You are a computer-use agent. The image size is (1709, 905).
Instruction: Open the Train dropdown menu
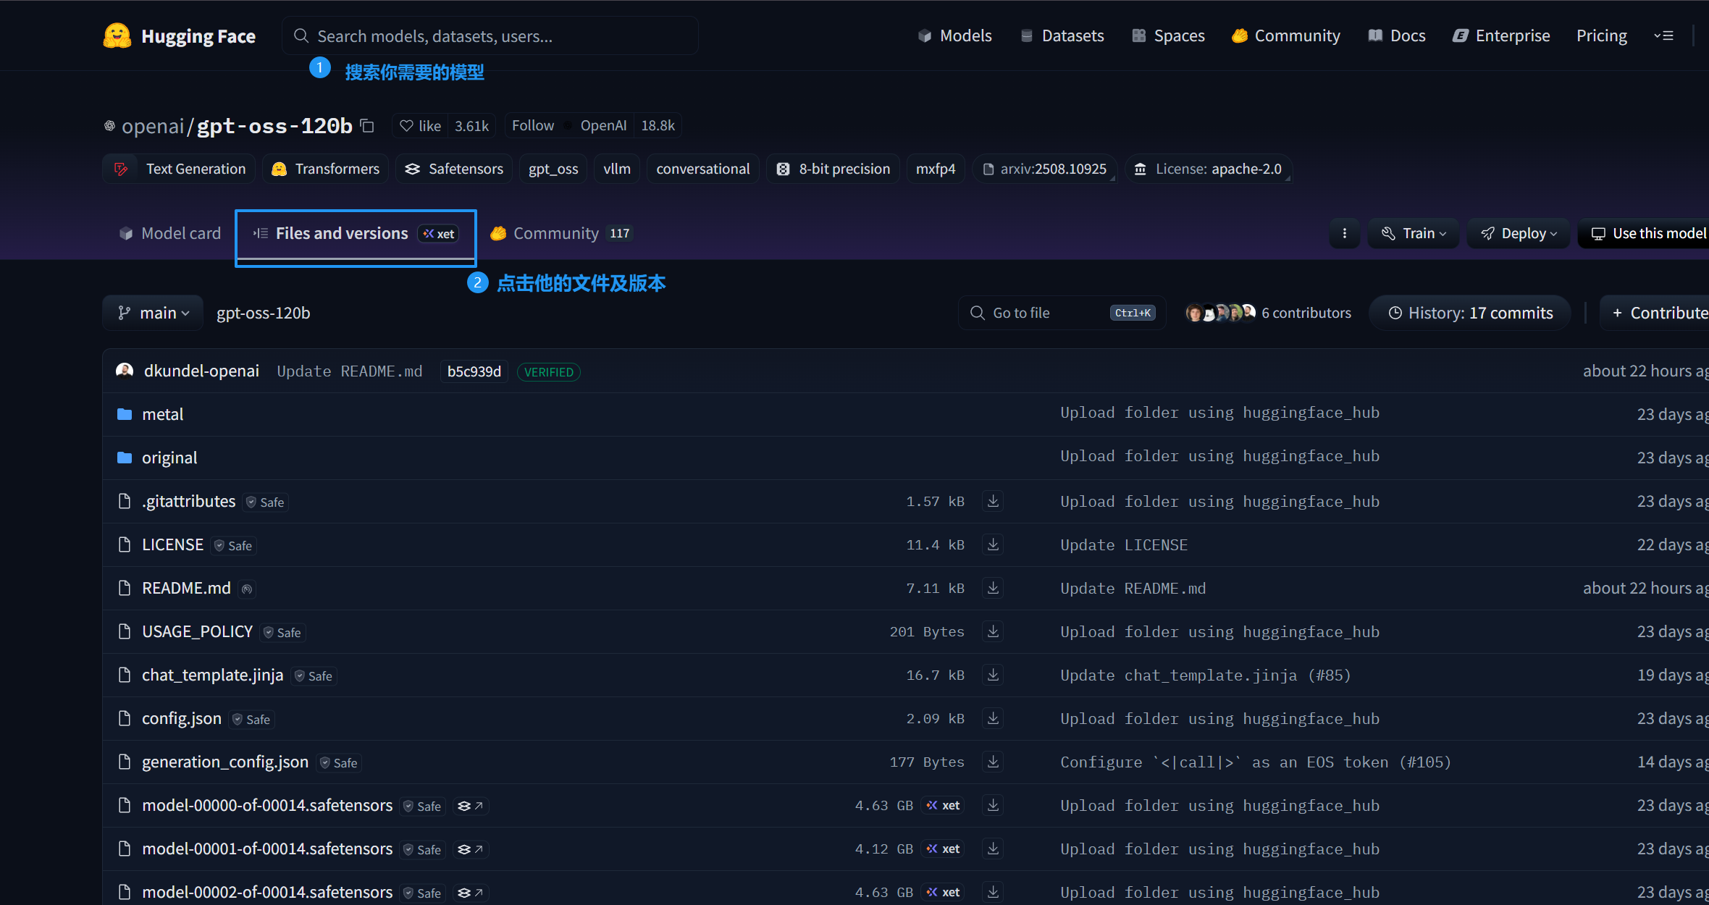[1414, 233]
